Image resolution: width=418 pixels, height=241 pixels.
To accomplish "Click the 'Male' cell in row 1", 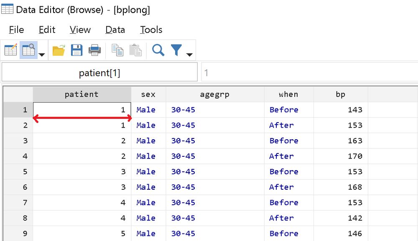I will point(148,110).
